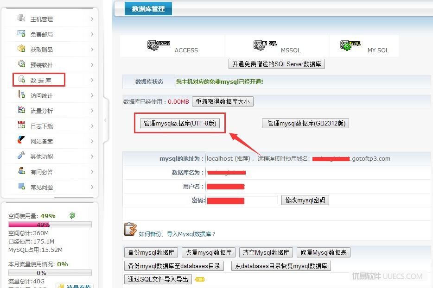Click the yellow NEW badge icon
The width and height of the screenshot is (433, 288).
[x=200, y=280]
